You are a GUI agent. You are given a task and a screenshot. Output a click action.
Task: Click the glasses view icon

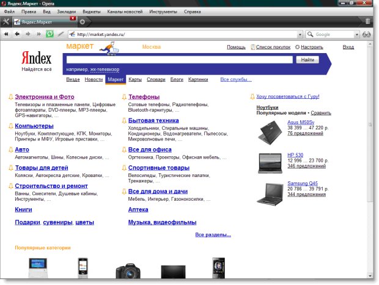[x=366, y=35]
